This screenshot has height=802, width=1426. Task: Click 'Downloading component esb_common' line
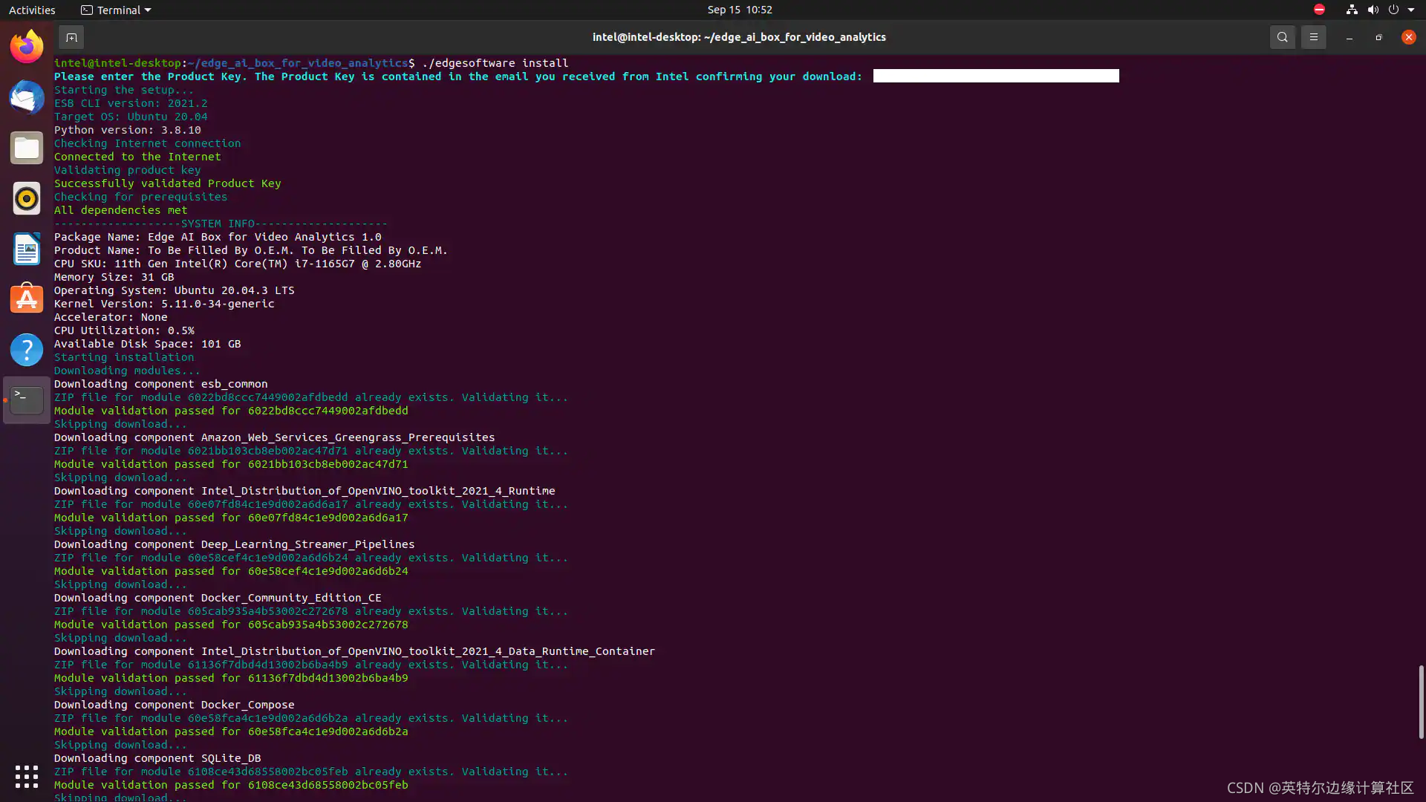pos(160,384)
